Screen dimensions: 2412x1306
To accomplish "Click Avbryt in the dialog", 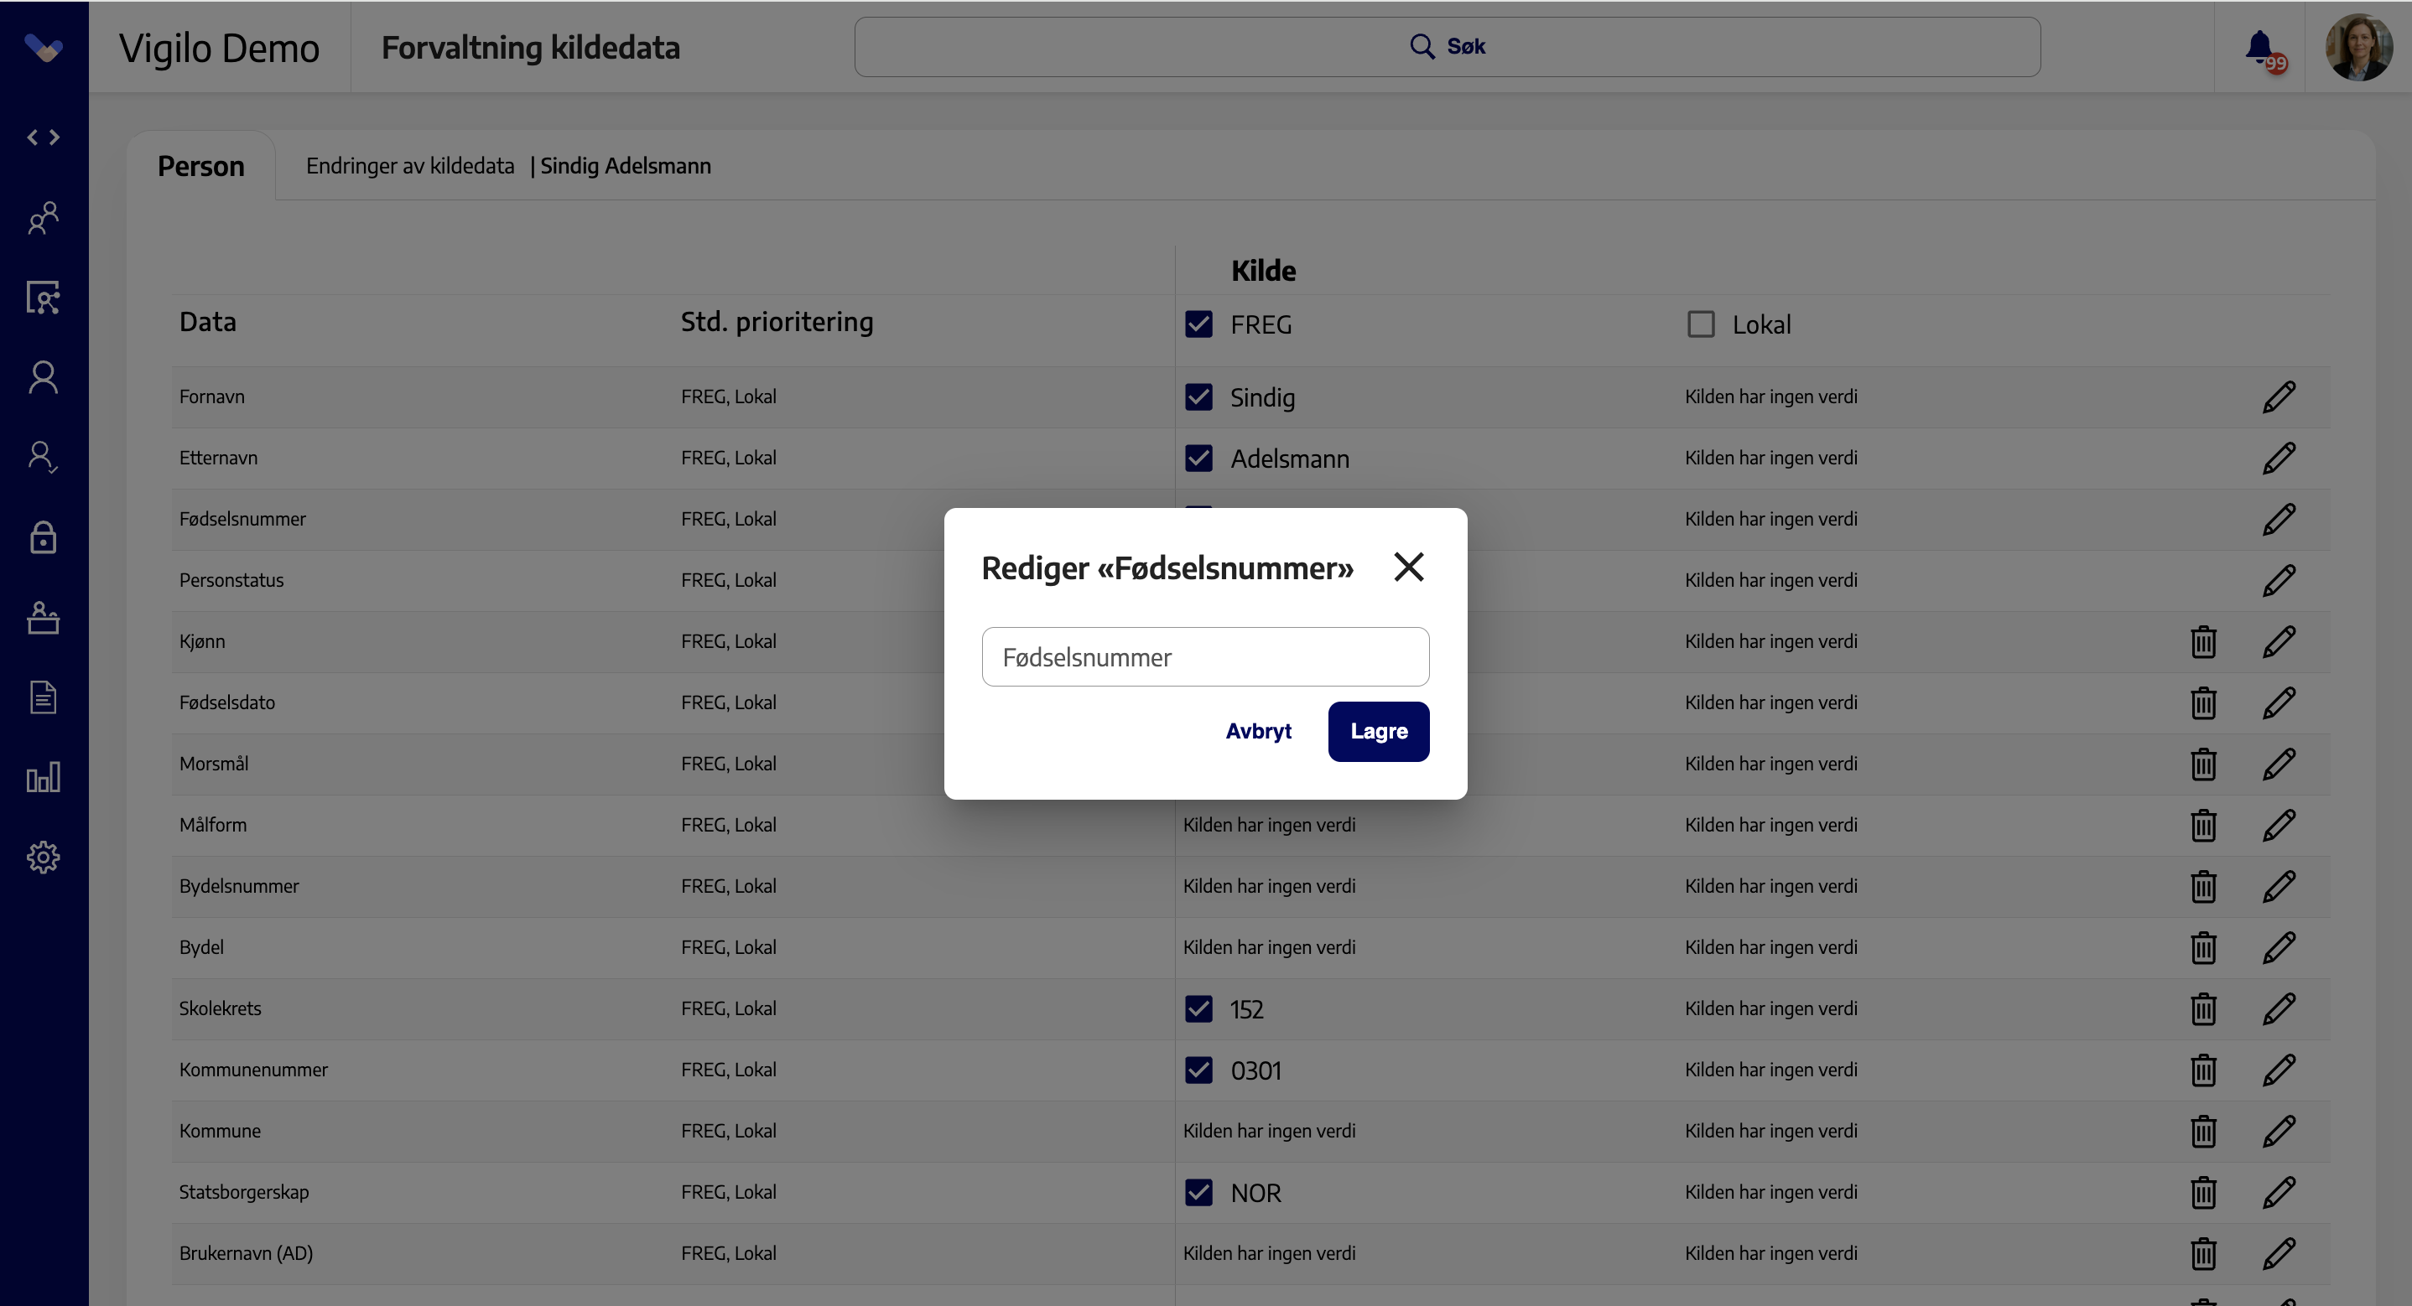I will coord(1259,731).
